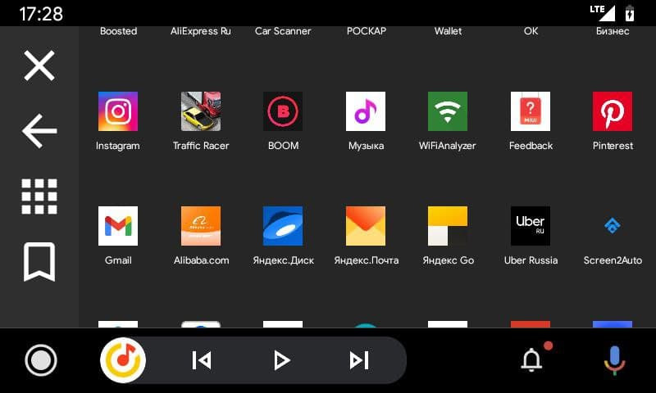Viewport: 656px width, 393px height.
Task: Tap the Car Scanner label
Action: 283,31
